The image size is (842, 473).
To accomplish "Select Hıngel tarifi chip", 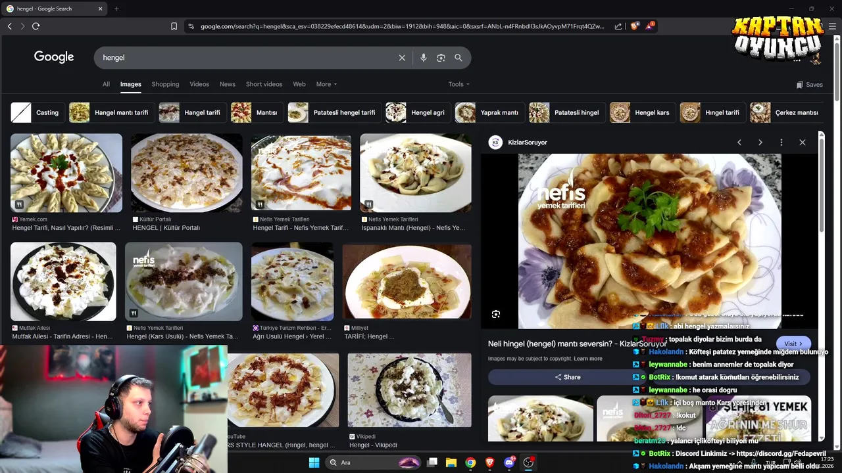I will [712, 112].
